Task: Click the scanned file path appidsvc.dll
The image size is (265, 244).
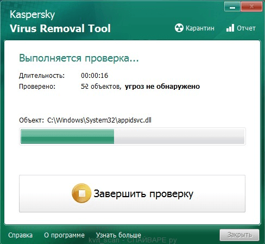Action: click(x=99, y=120)
